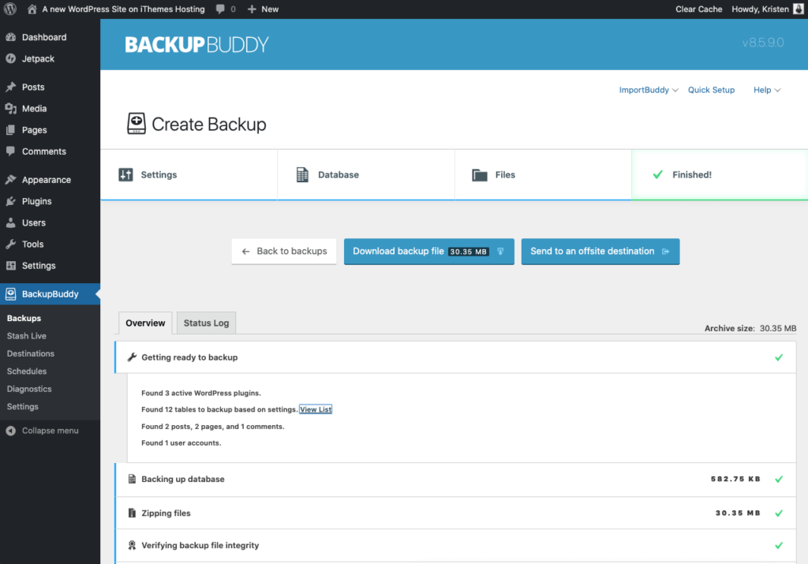Click the Back to backups button

[284, 252]
